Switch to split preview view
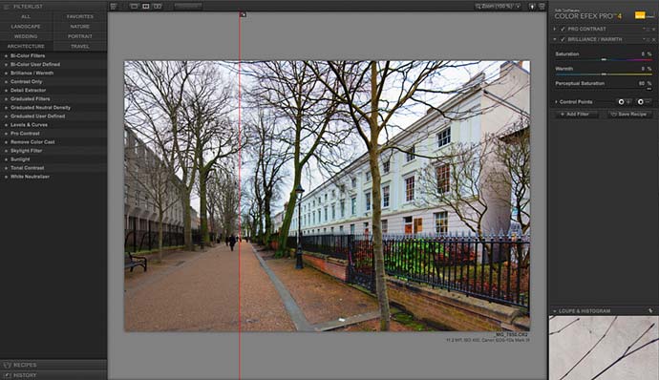Screen dimensions: 659x380 coord(146,7)
